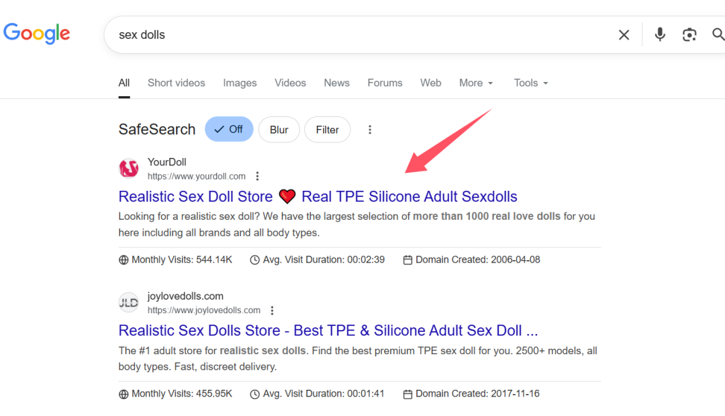Click the globe icon beside Monthly Visits 455.95K
725x416 pixels.
point(124,394)
